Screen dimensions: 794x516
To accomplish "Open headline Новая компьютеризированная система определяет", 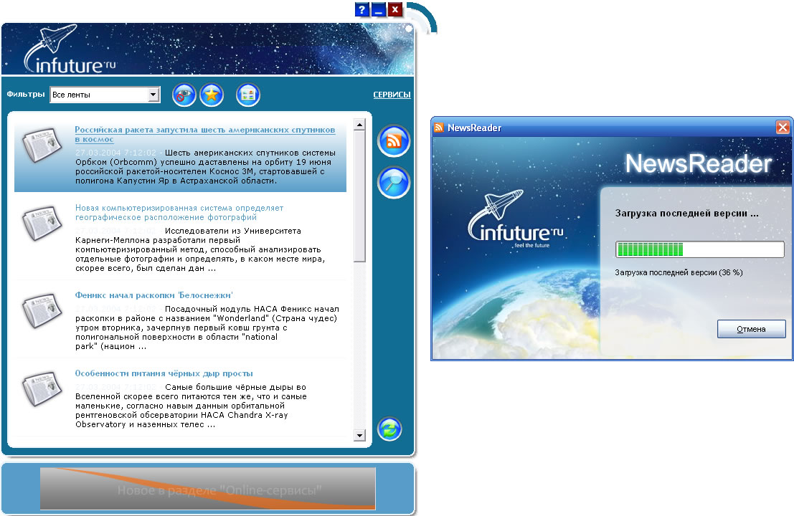I will point(179,212).
